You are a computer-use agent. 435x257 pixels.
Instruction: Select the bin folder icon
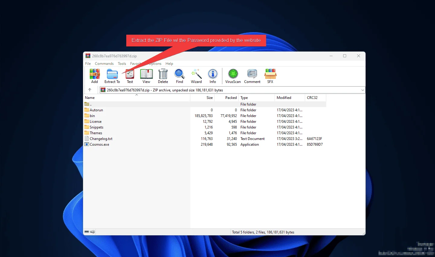pyautogui.click(x=87, y=116)
